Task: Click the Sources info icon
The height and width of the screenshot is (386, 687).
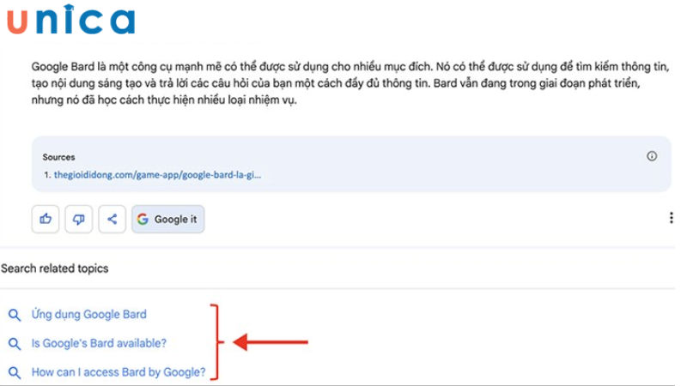Action: point(652,156)
